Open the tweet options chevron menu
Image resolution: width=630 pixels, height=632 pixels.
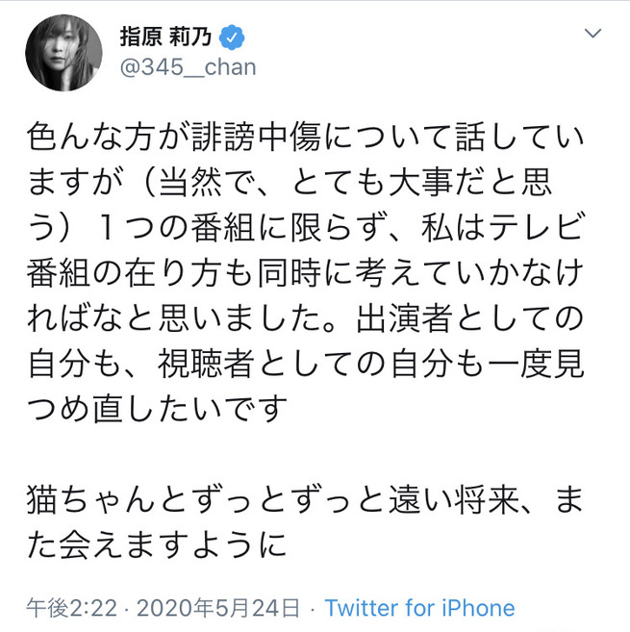pos(592,33)
